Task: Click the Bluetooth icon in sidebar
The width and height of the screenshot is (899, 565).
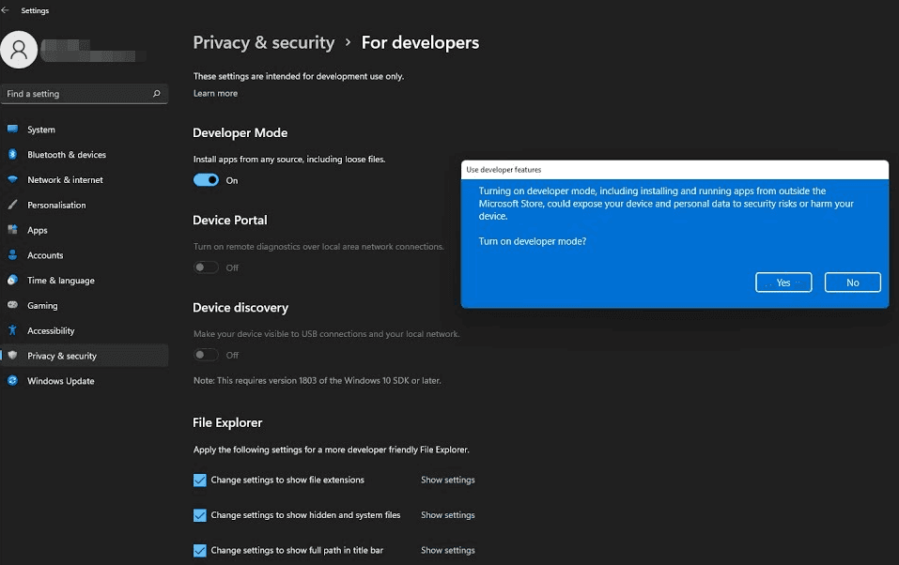Action: (12, 154)
